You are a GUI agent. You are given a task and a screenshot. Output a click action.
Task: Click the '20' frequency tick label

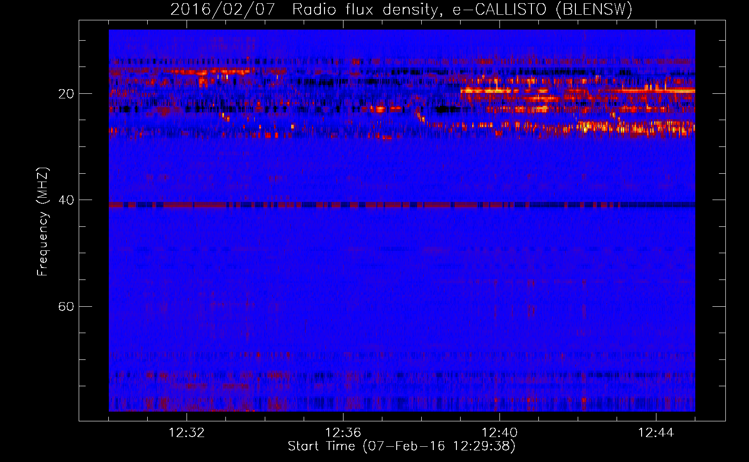pos(66,94)
